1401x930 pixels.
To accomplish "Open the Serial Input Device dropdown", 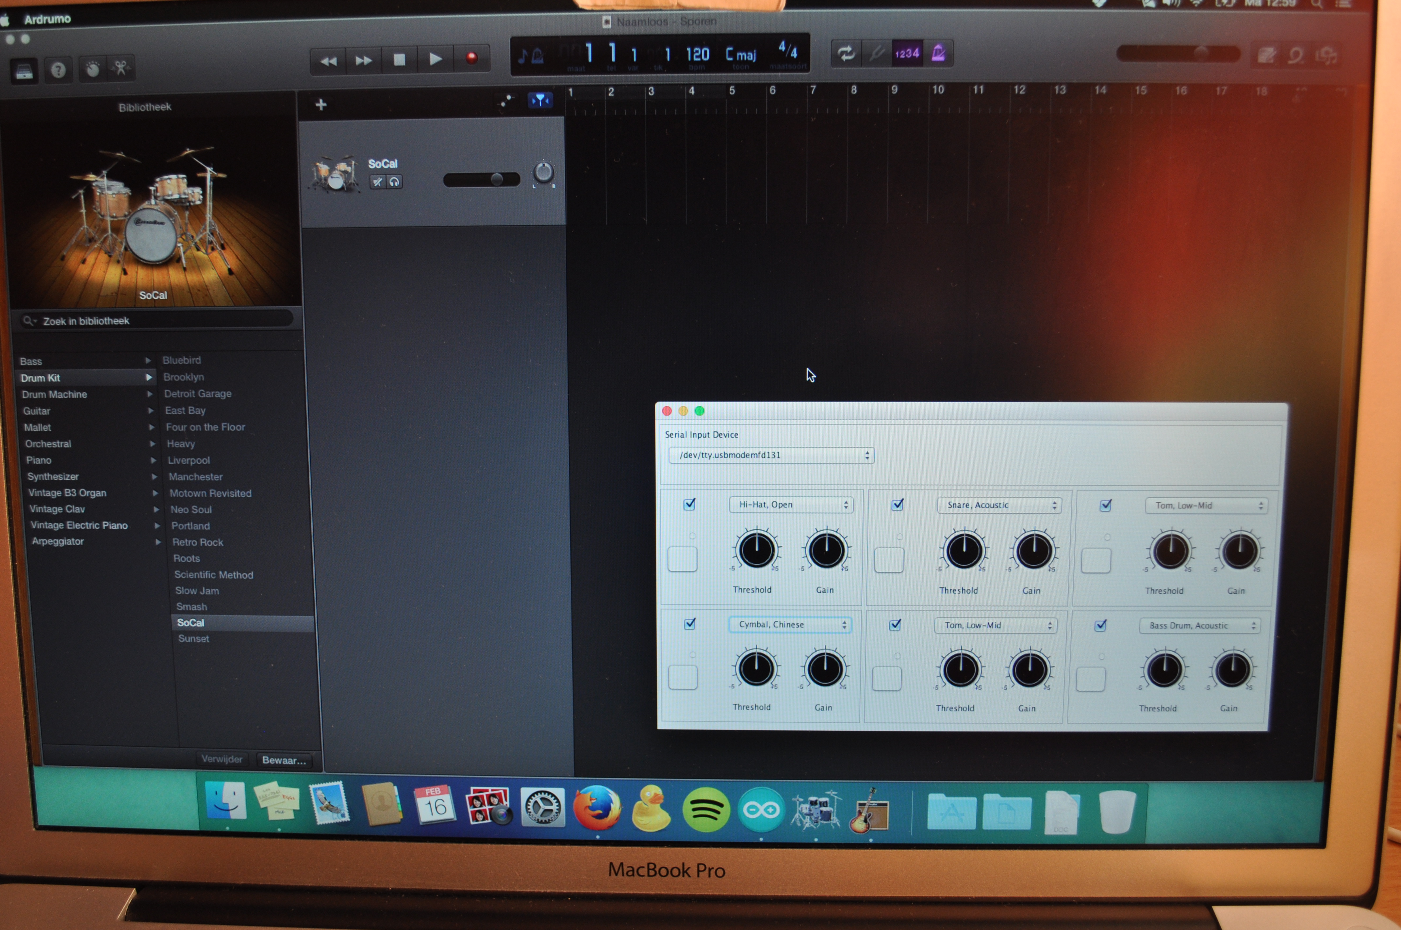I will point(771,455).
